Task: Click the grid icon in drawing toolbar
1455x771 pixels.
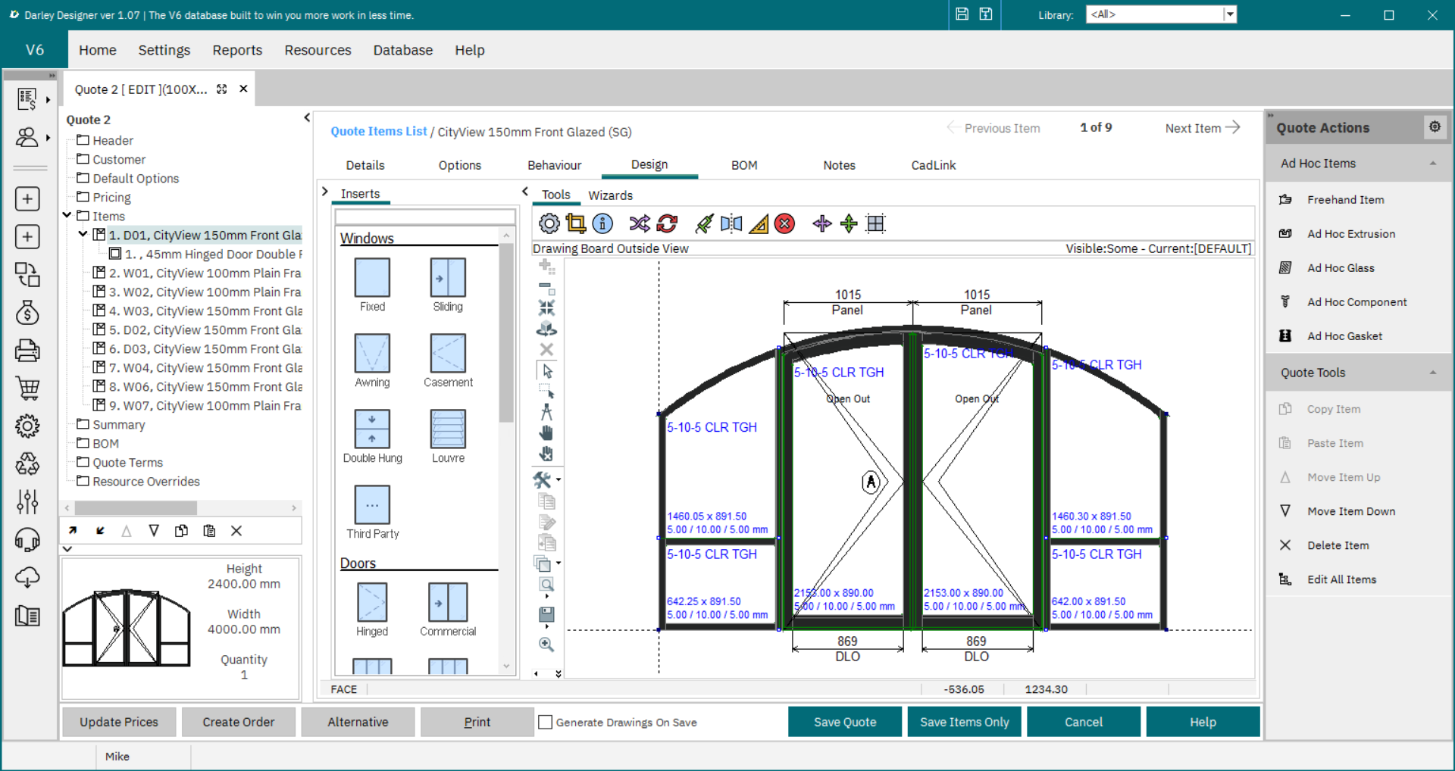Action: pos(876,223)
